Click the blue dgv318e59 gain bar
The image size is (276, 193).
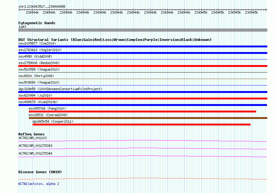point(143,92)
